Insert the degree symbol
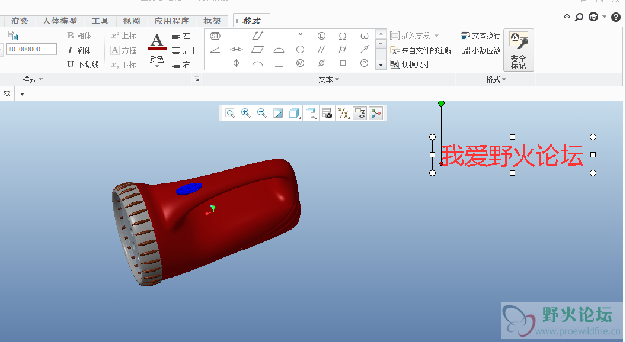This screenshot has width=626, height=342. [x=300, y=35]
